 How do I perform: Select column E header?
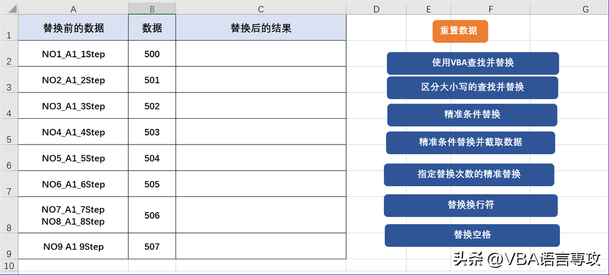pos(429,9)
